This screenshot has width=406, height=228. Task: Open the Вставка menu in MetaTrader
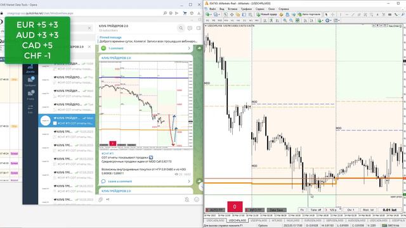click(233, 9)
